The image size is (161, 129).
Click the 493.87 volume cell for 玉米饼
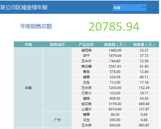(144, 125)
